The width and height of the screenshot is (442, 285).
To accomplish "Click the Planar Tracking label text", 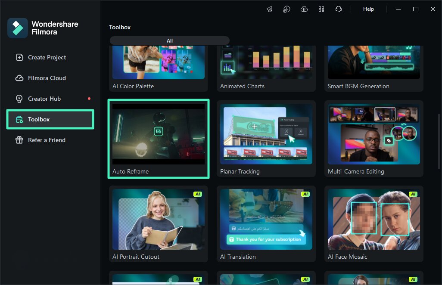I will point(240,171).
